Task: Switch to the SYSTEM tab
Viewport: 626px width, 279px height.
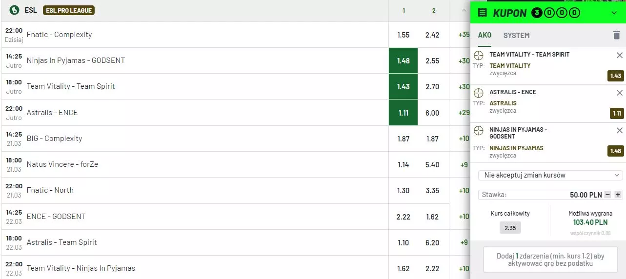Action: (516, 35)
